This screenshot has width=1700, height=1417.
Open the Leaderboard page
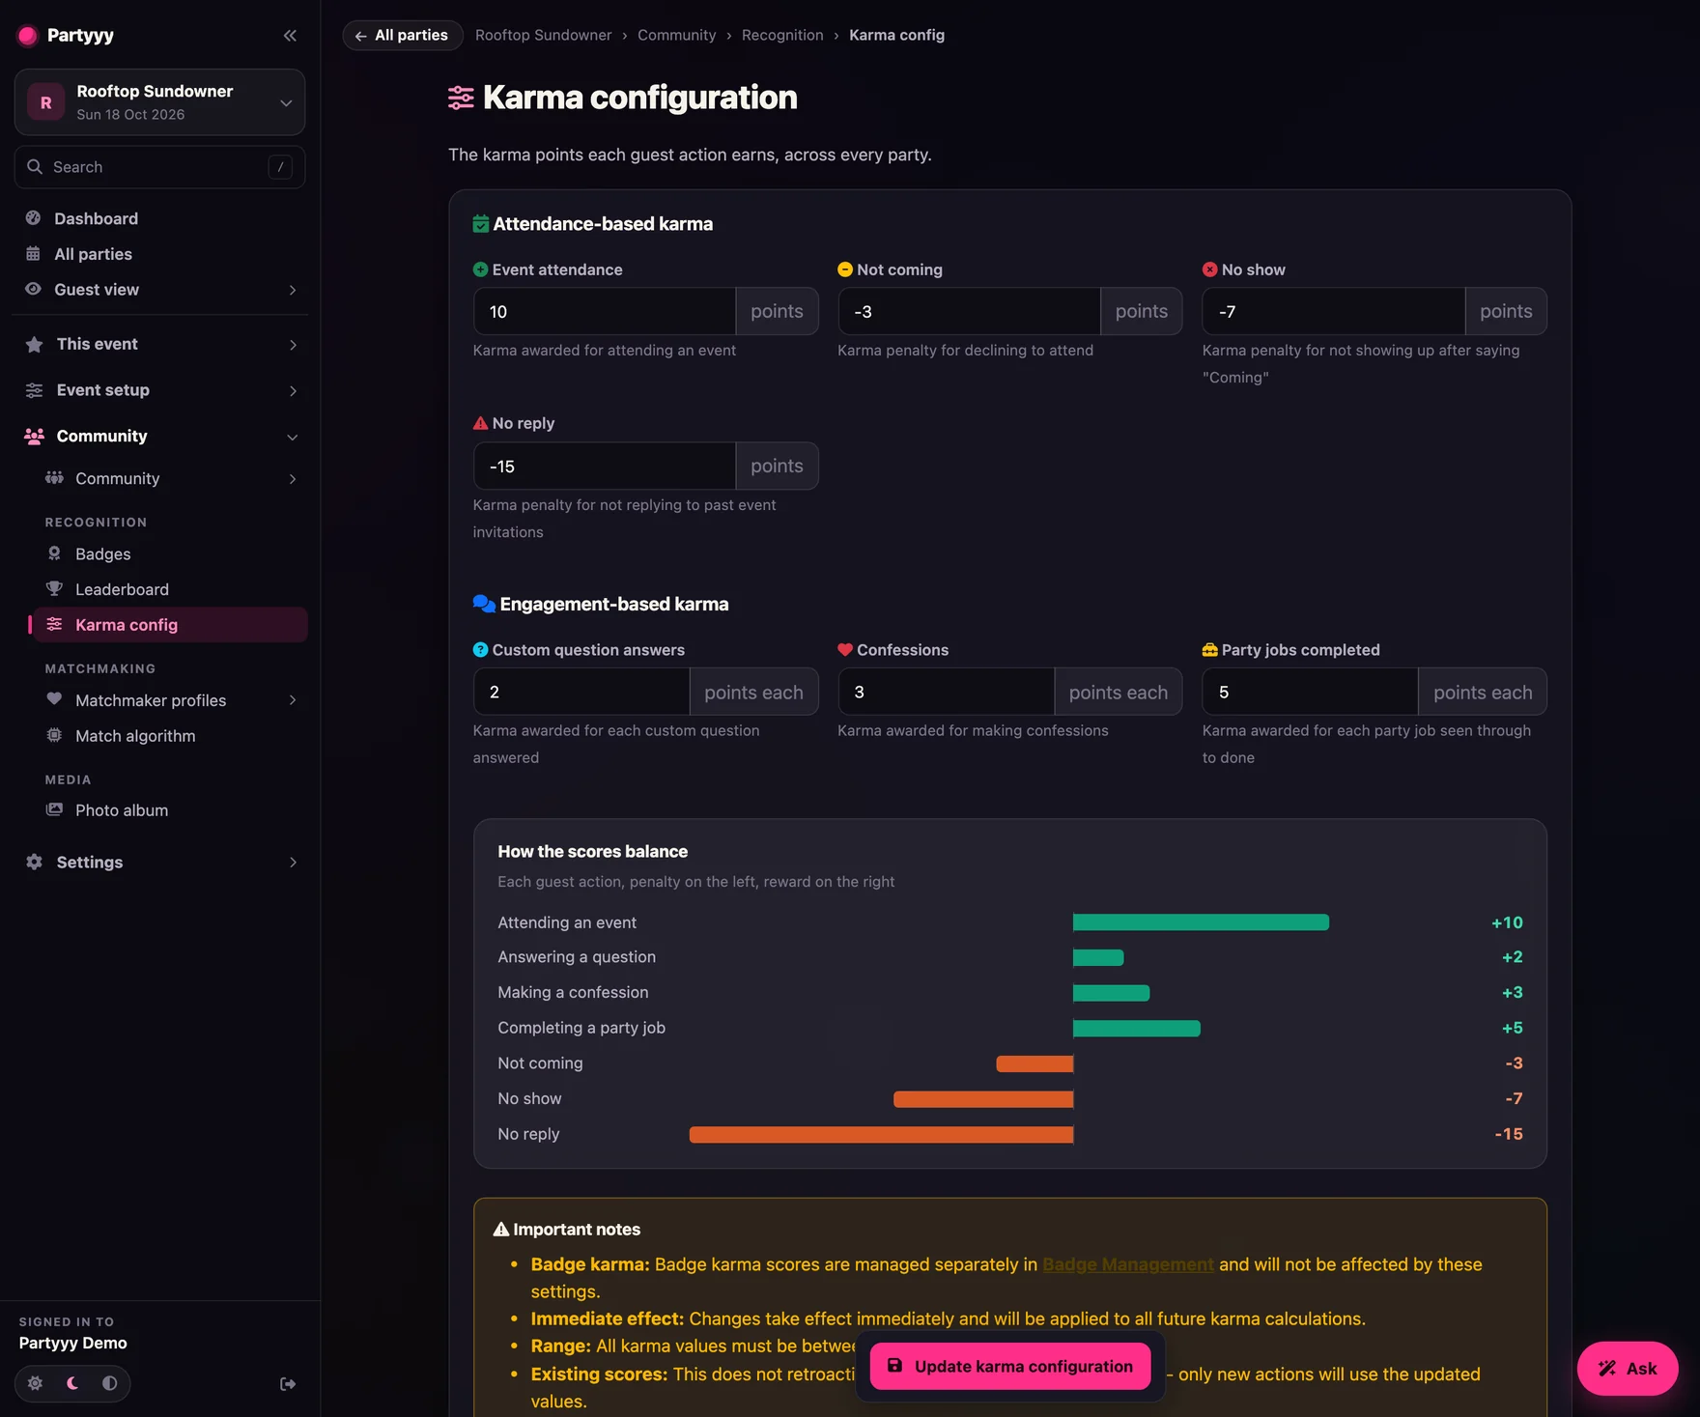[x=170, y=589]
